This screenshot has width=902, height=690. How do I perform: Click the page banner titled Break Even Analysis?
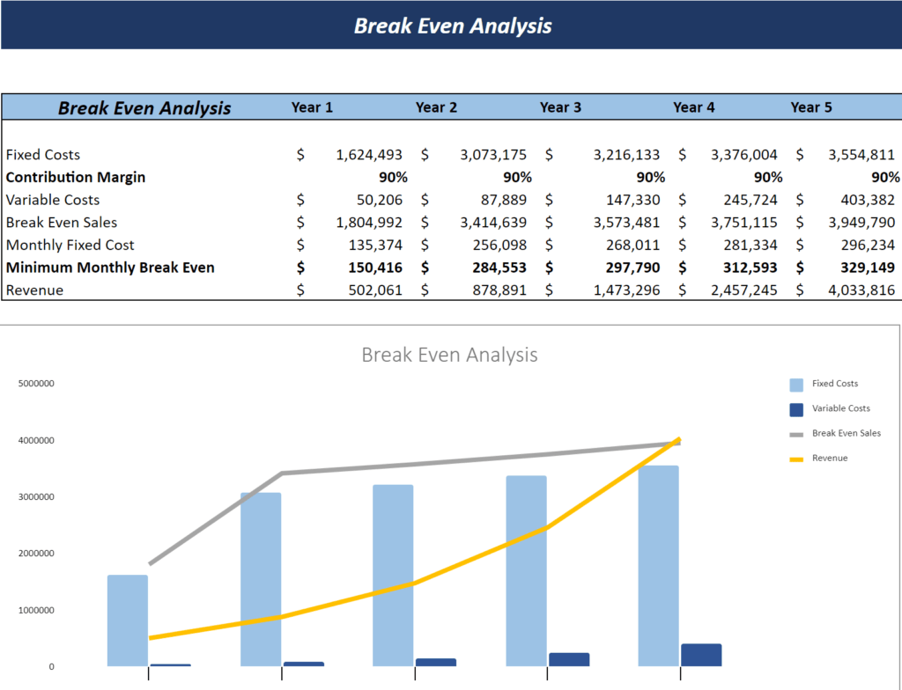[x=452, y=26]
